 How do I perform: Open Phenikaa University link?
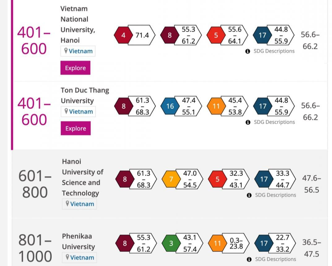(x=78, y=241)
